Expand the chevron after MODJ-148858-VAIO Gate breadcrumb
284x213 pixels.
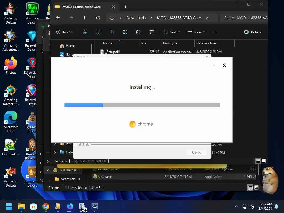coord(207,18)
